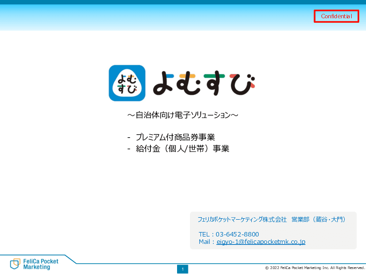The image size is (366, 274).
Task: Click the 2022 copyright notice in footer
Action: click(x=315, y=268)
